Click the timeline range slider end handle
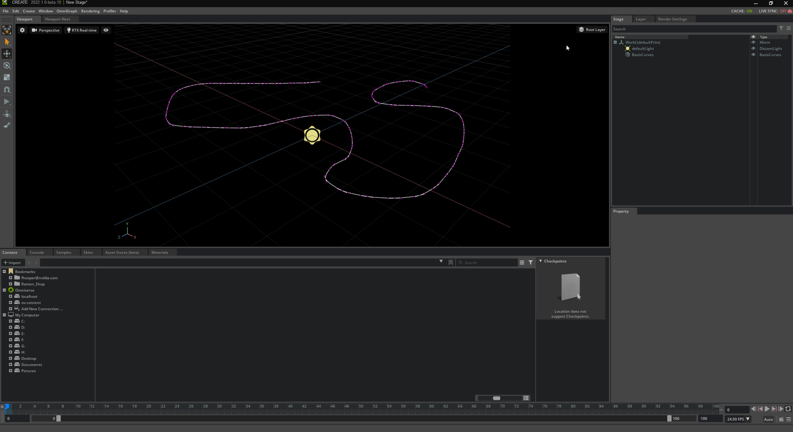Image resolution: width=793 pixels, height=432 pixels. click(x=669, y=418)
